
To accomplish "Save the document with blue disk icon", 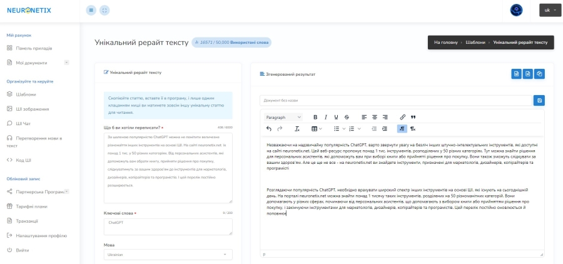I will pos(539,100).
